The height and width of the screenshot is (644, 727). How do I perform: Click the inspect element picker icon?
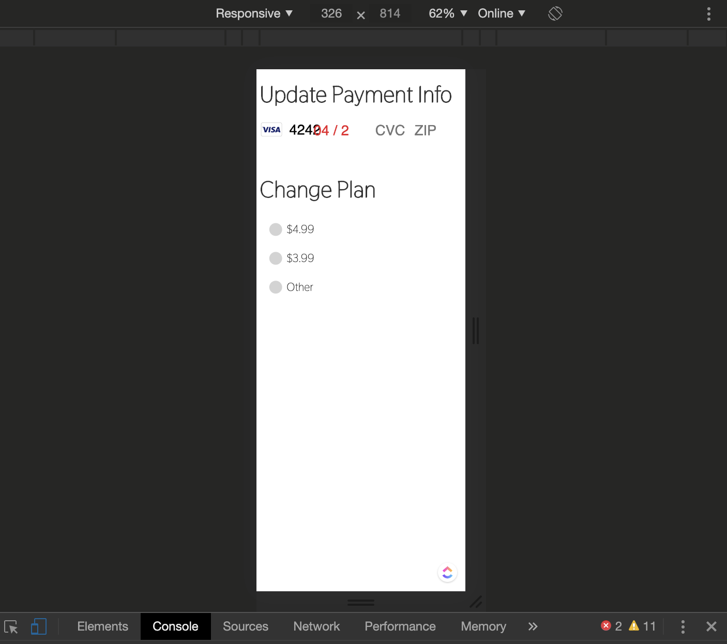[x=11, y=627]
